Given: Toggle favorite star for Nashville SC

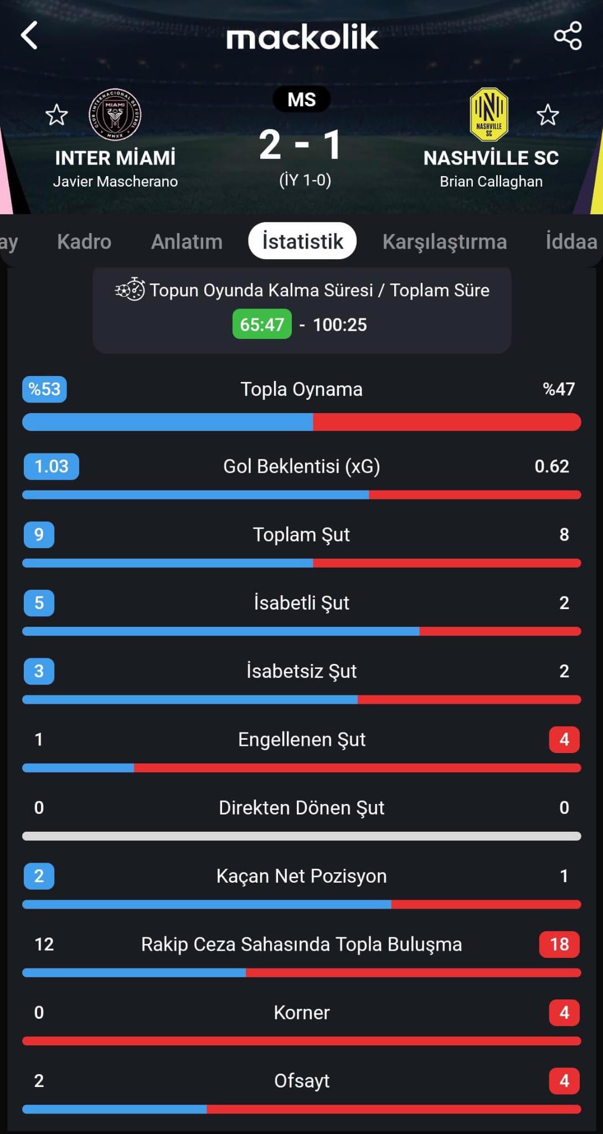Looking at the screenshot, I should tap(548, 115).
